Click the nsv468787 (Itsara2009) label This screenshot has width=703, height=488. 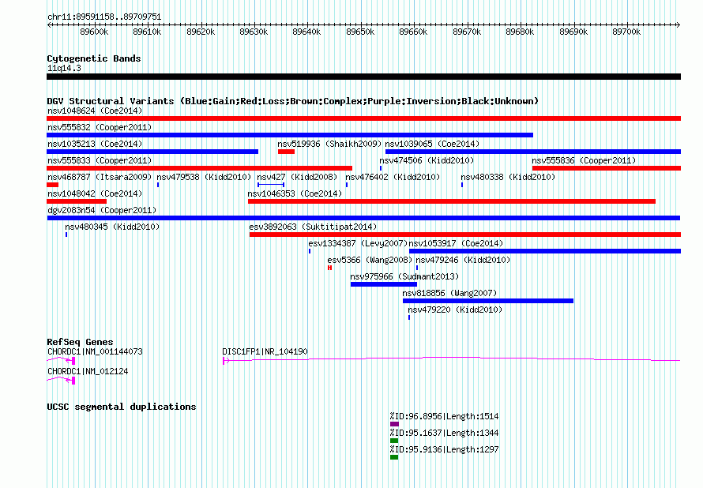coord(100,177)
